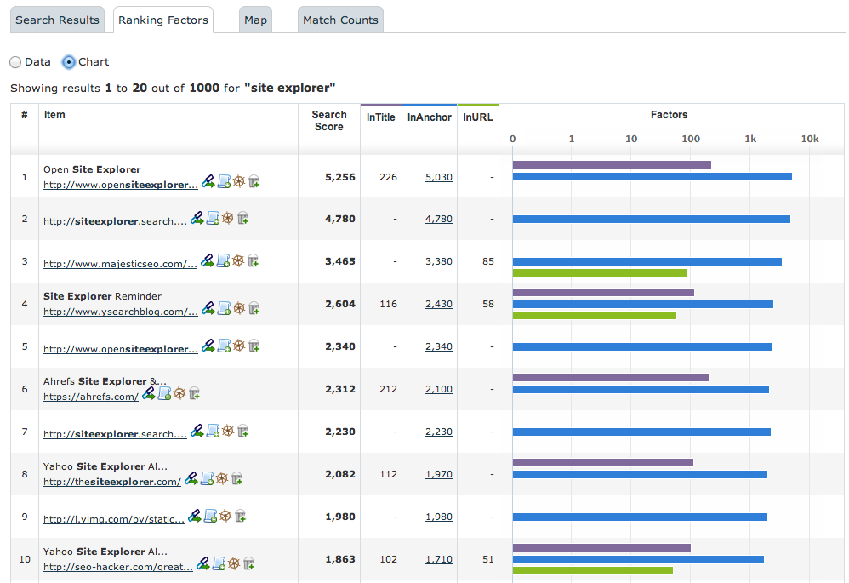
Task: Click InTitle value 226
Action: coord(388,177)
